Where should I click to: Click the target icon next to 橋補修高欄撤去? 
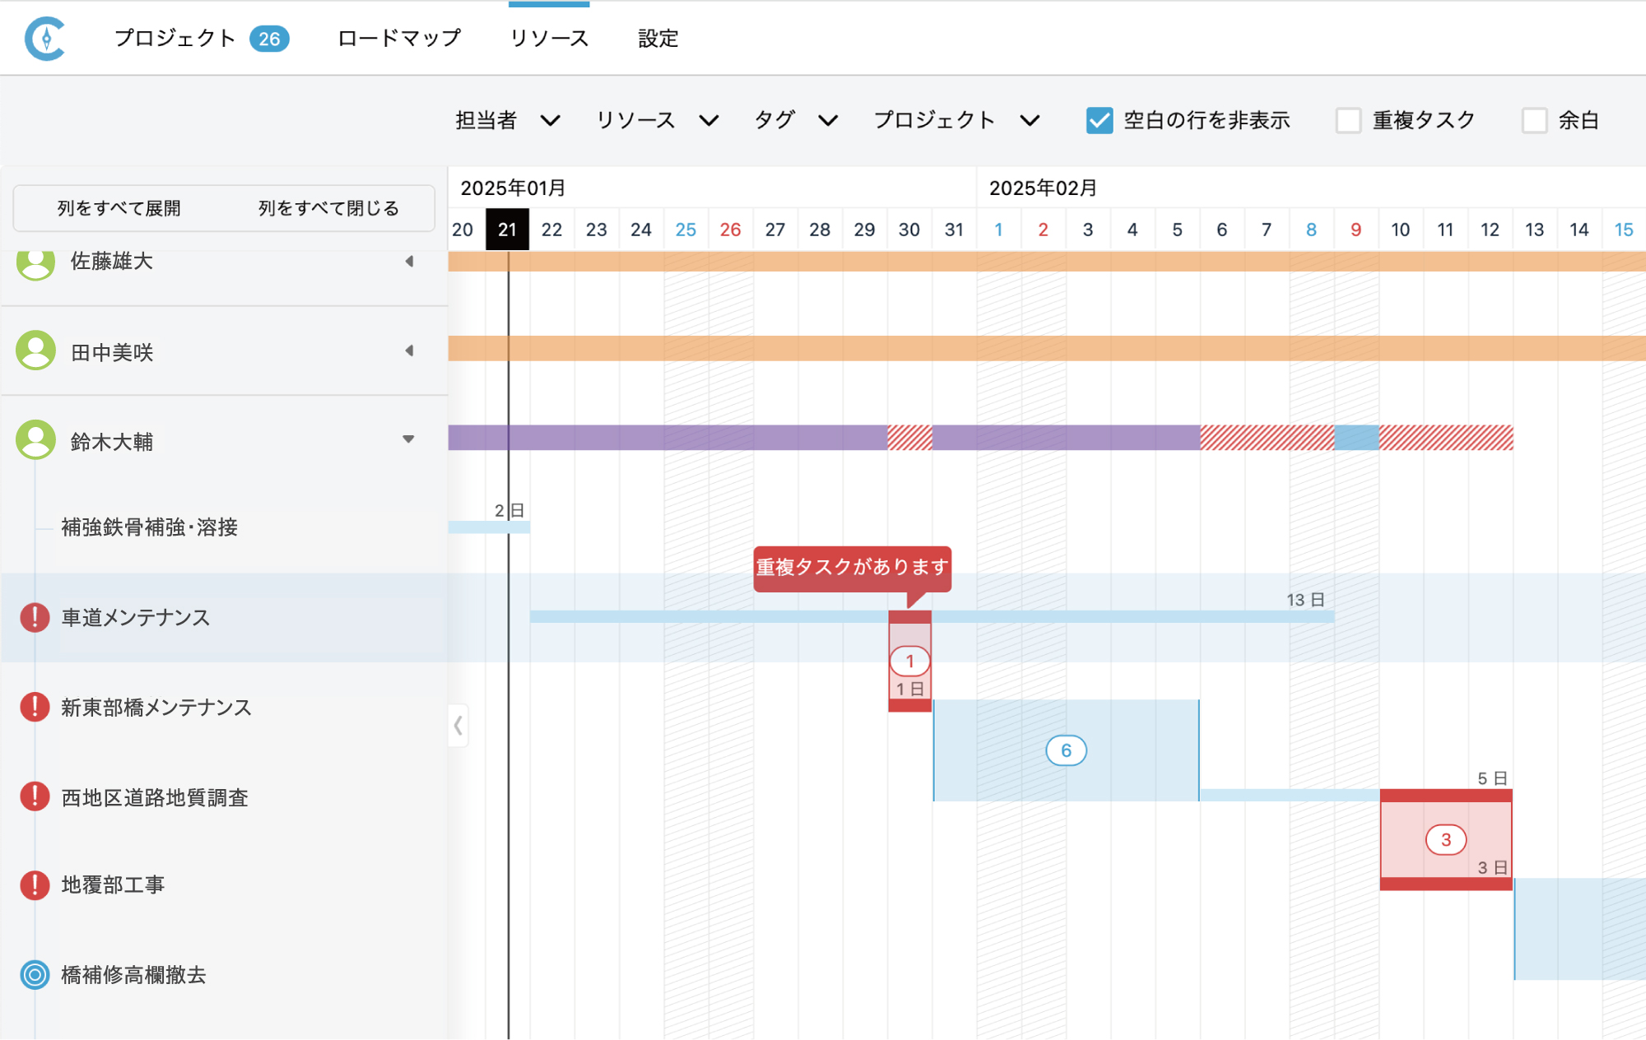(x=34, y=975)
